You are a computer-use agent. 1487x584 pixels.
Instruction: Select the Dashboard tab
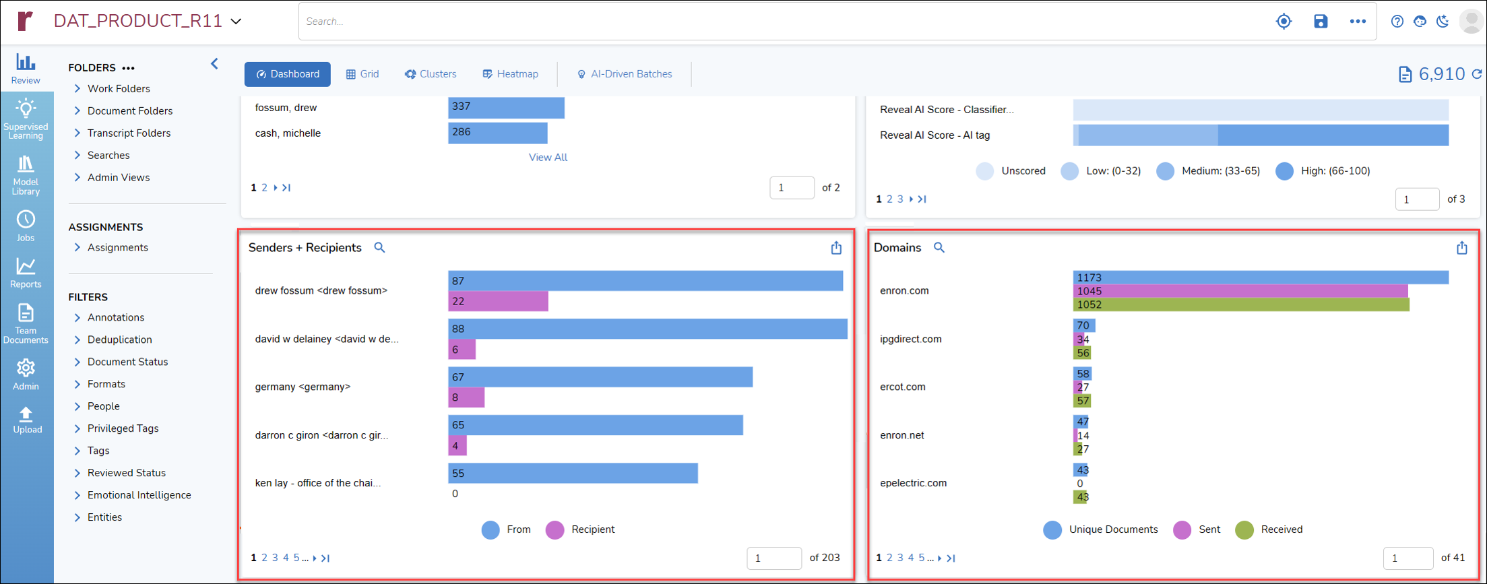point(288,74)
